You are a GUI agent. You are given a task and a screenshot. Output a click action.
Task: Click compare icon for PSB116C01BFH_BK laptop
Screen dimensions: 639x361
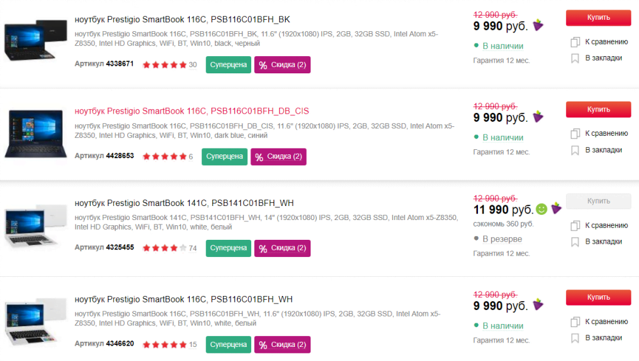click(575, 41)
